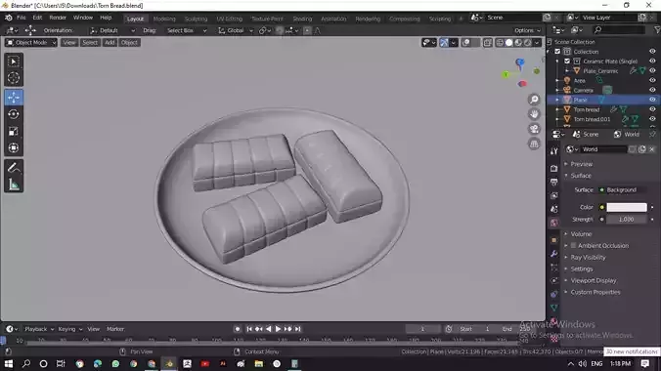Expand the Preview panel

[x=582, y=164]
